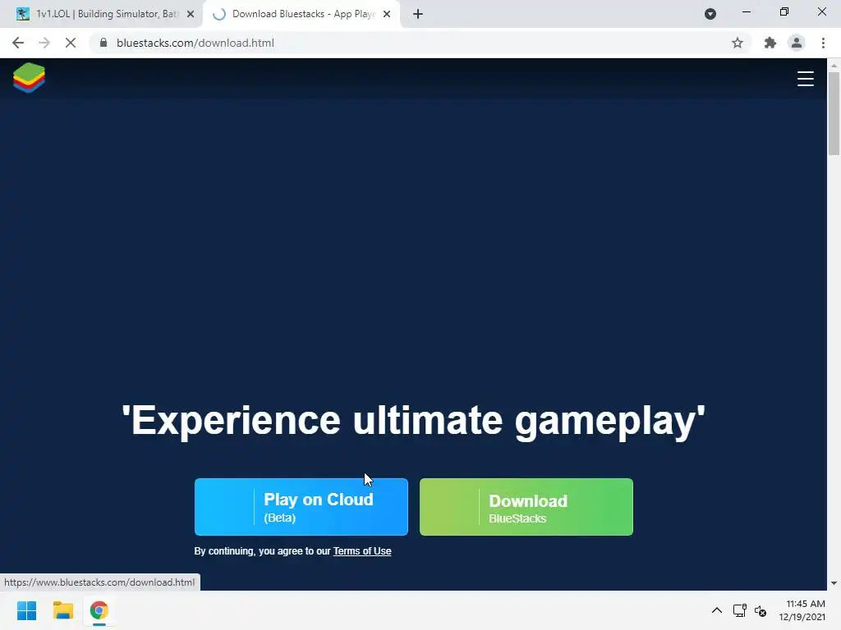Click the muted volume tray icon

pyautogui.click(x=761, y=610)
